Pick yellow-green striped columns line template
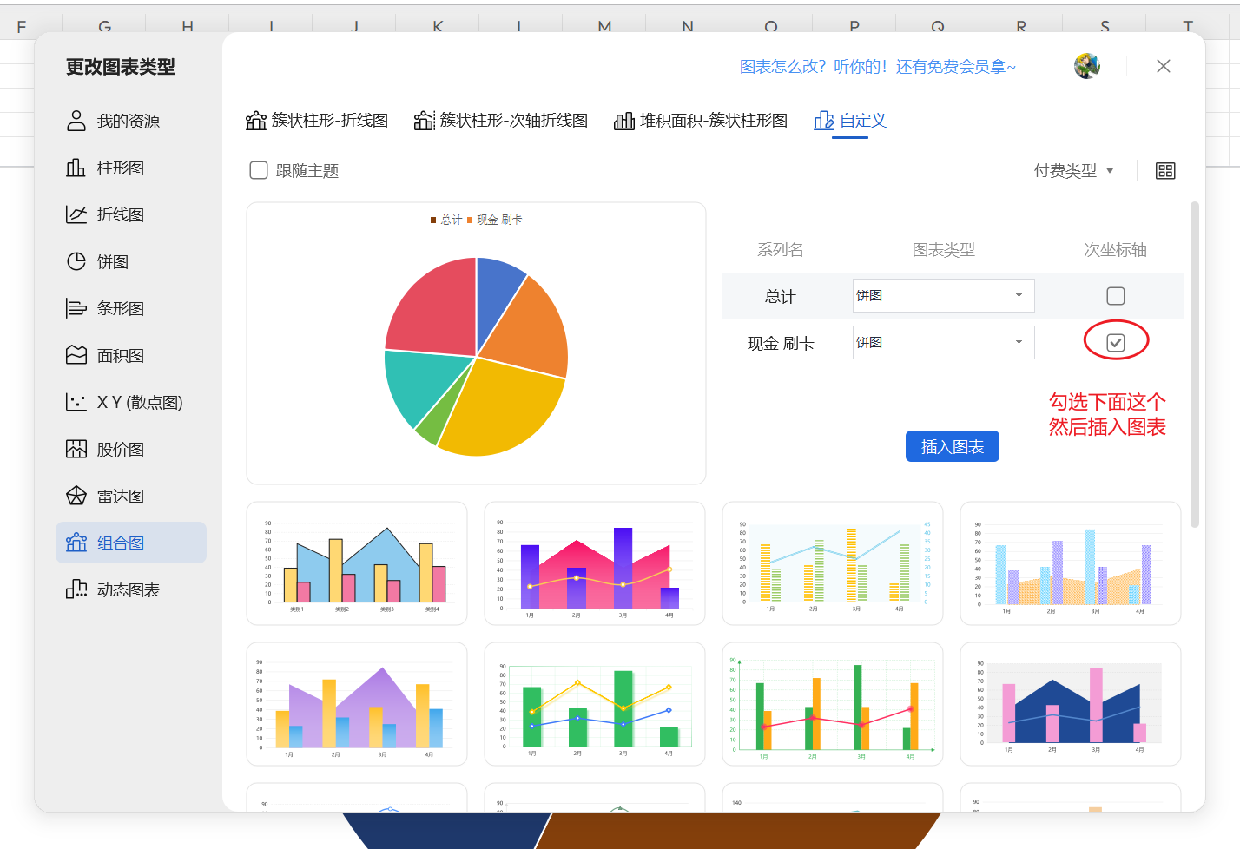Screen dimensions: 1240x849 point(833,563)
